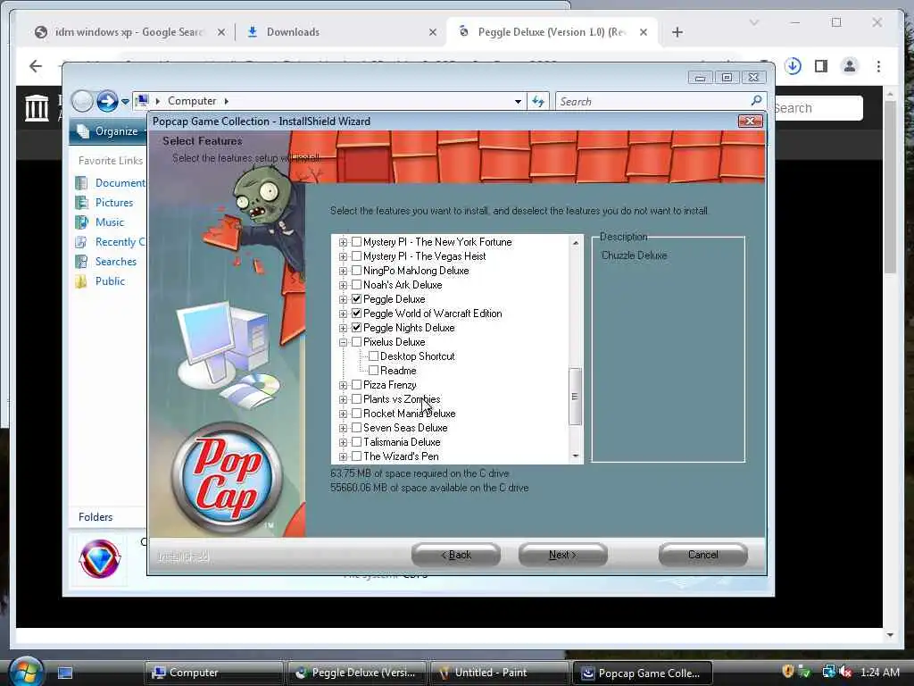Expand the Talismania Deluxe node
The width and height of the screenshot is (914, 686).
[x=343, y=442]
